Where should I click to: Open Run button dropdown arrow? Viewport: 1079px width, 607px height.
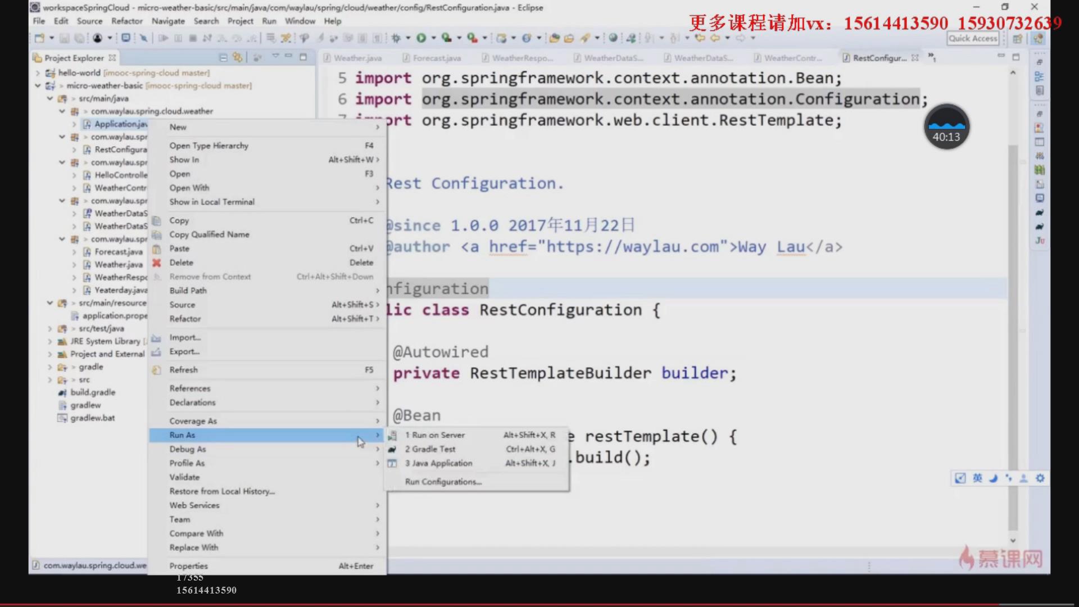pos(433,38)
